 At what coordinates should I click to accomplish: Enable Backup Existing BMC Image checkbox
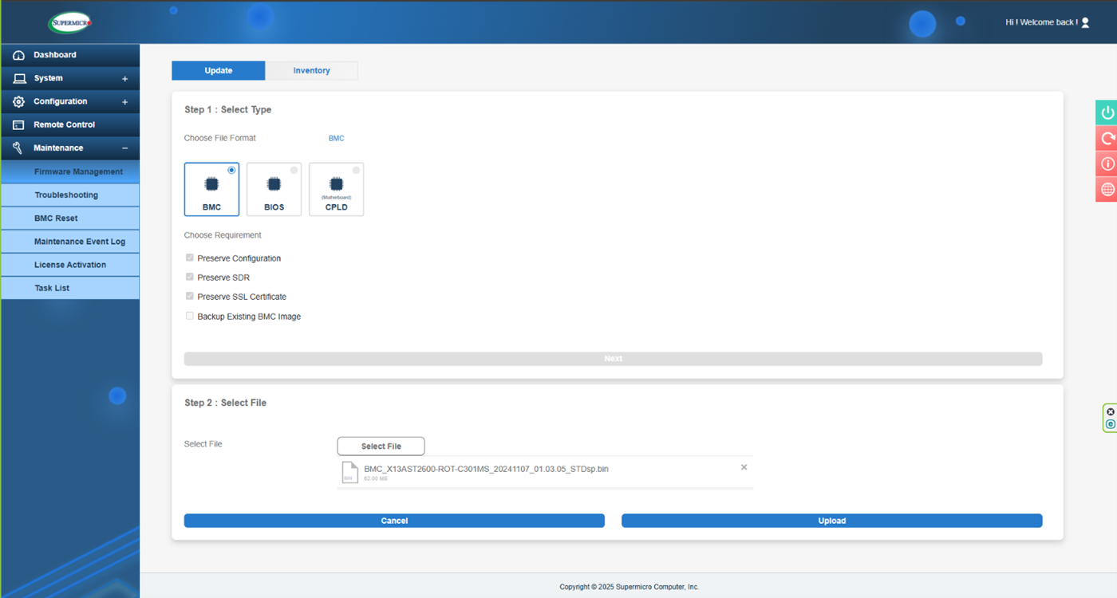point(190,317)
